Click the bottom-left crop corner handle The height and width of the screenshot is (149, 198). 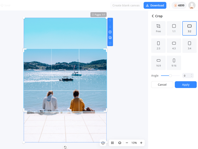(25, 110)
